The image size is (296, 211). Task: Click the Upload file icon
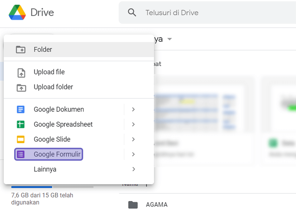coord(21,73)
